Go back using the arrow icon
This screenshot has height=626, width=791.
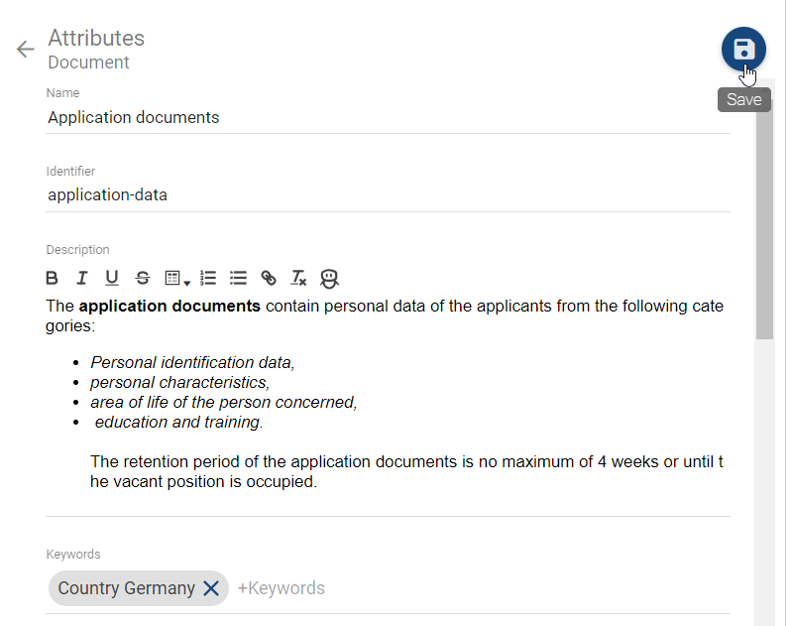(x=25, y=50)
